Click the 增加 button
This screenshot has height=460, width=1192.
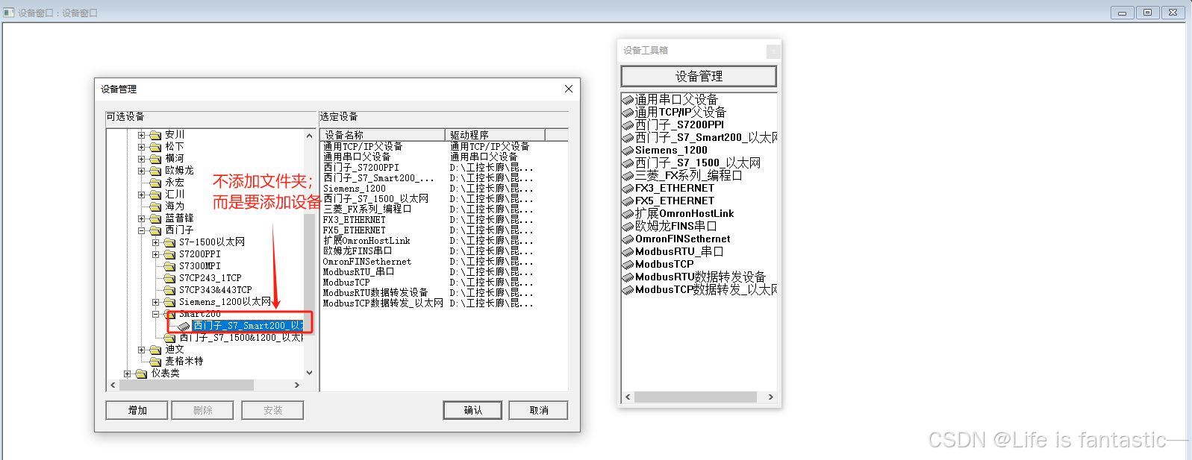point(137,411)
